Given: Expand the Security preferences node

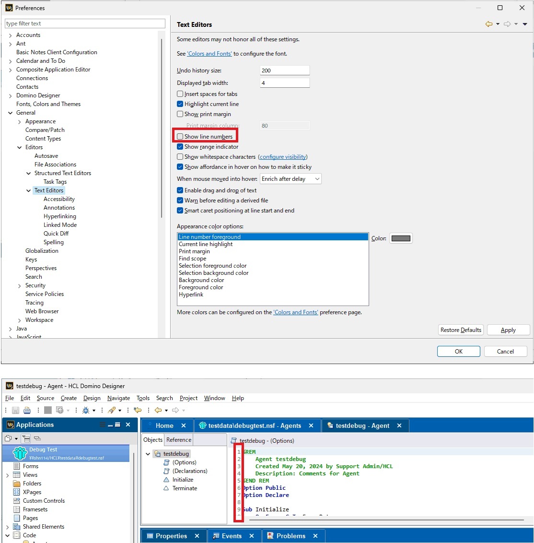Looking at the screenshot, I should (x=19, y=286).
